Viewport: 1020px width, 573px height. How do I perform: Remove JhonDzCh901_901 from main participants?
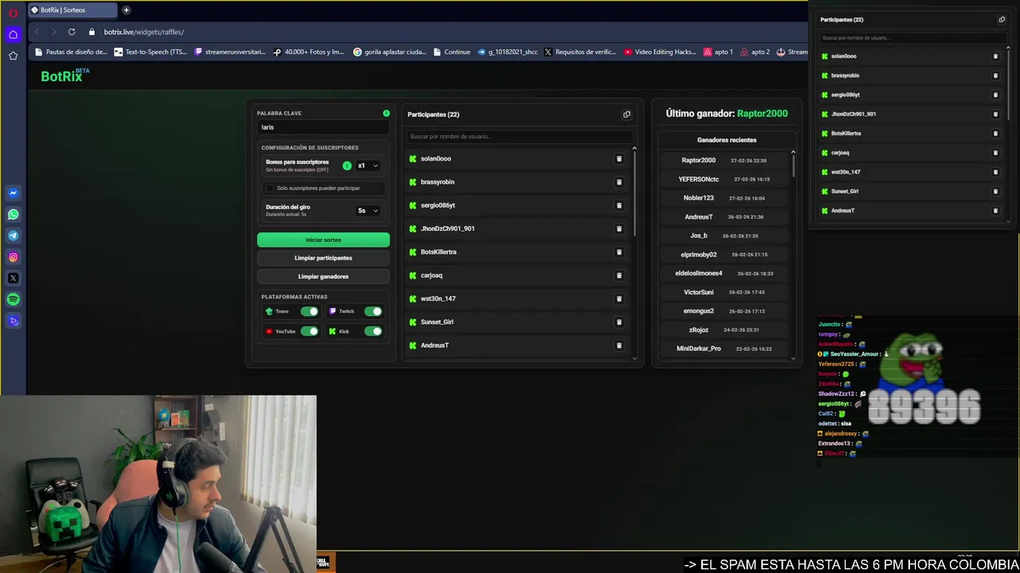point(619,228)
